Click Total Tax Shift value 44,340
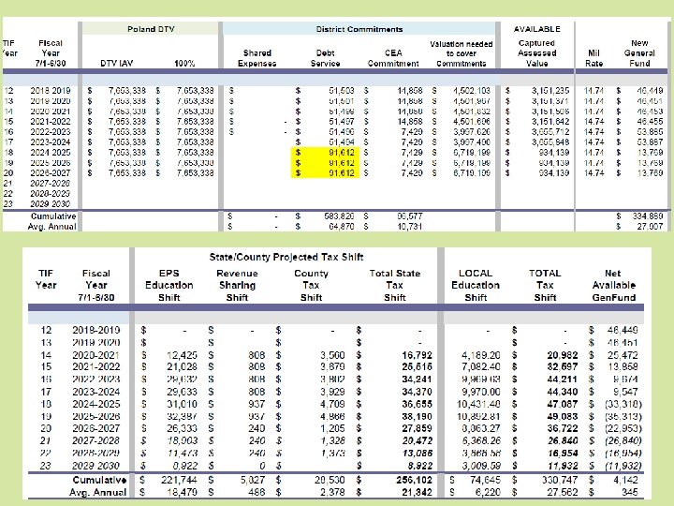 (x=563, y=392)
